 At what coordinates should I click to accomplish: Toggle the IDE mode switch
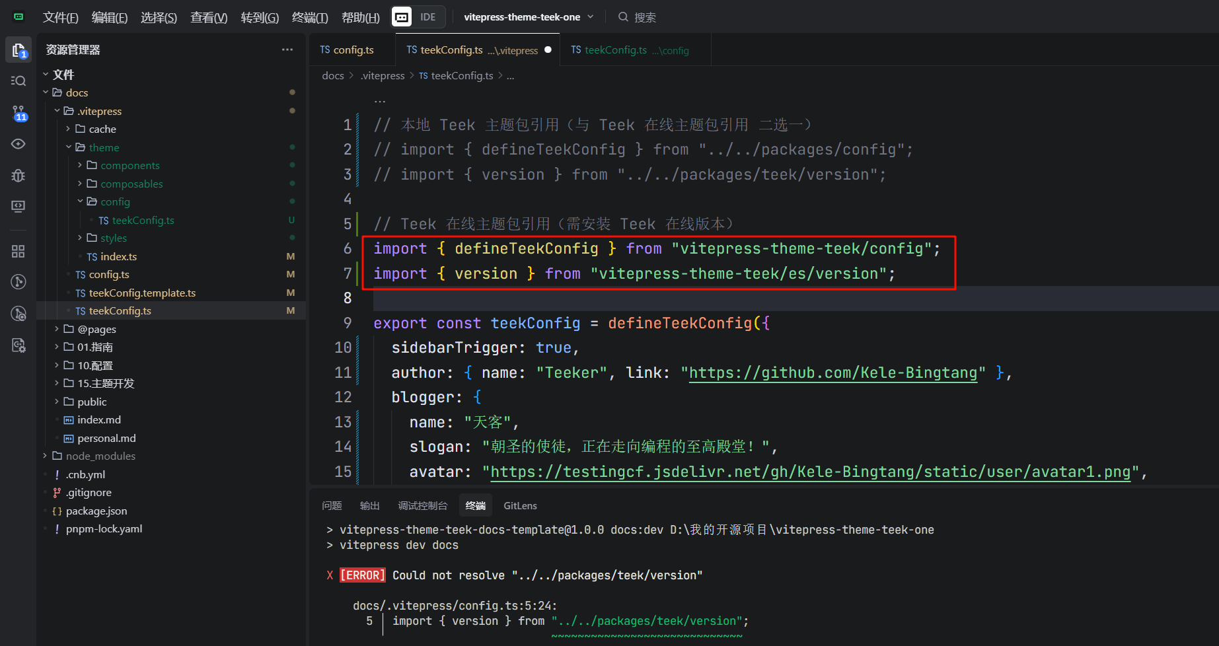(x=418, y=17)
